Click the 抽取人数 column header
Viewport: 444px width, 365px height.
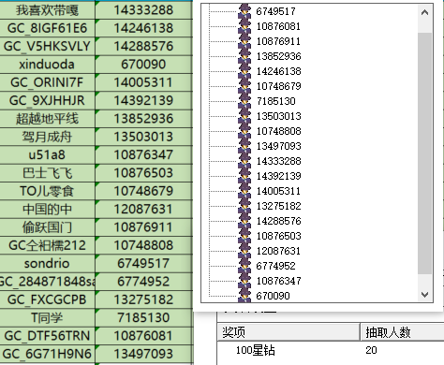coord(402,332)
